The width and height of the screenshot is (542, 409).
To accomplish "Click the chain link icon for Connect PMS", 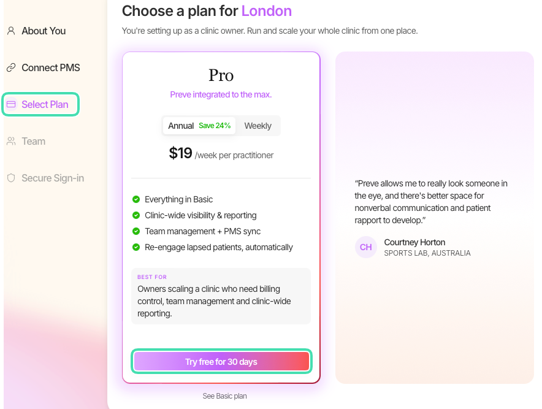I will pos(11,67).
